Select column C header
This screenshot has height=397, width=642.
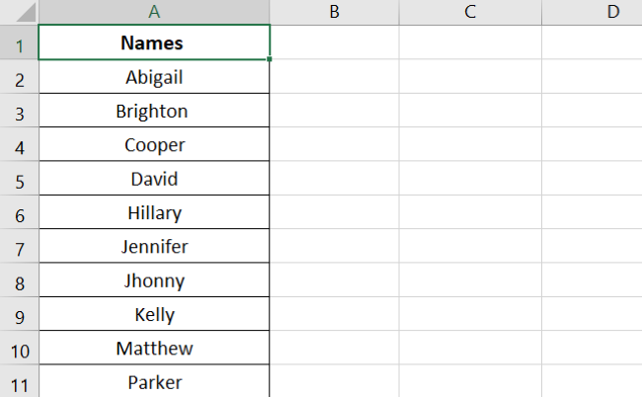[469, 12]
